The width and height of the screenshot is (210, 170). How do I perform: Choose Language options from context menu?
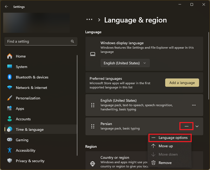coord(170,138)
